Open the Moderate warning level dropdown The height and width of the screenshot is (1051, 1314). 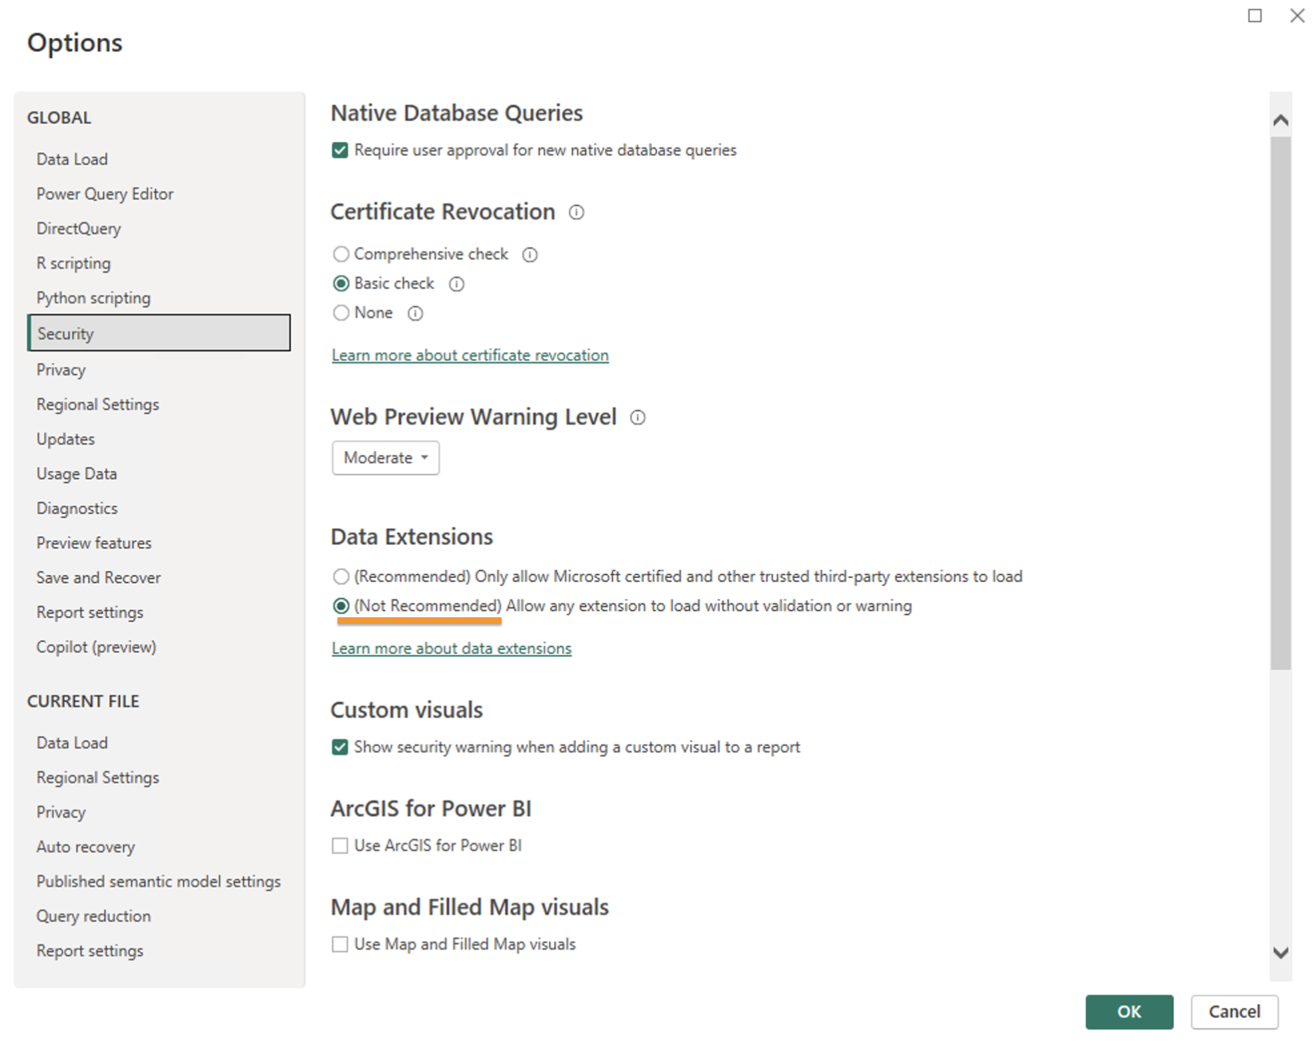pos(385,458)
